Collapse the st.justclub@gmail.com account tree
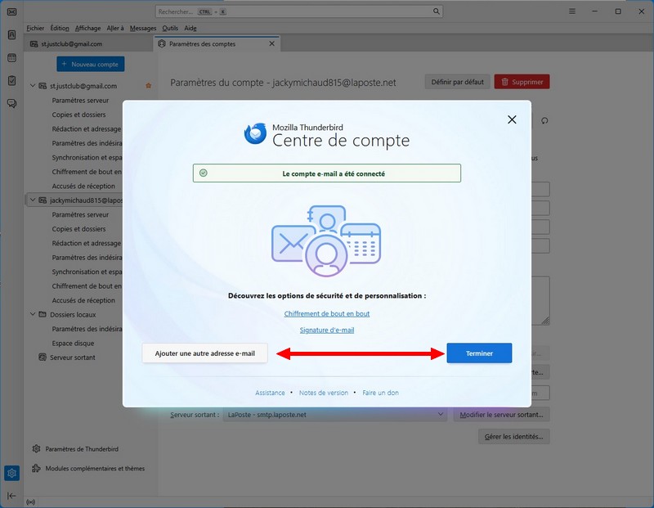 pos(33,86)
